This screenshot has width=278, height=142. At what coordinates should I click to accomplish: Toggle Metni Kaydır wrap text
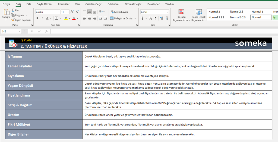click(x=119, y=12)
